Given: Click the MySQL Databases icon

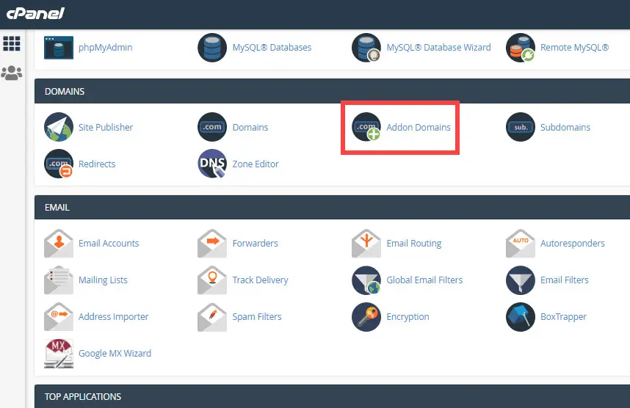Looking at the screenshot, I should [x=212, y=48].
